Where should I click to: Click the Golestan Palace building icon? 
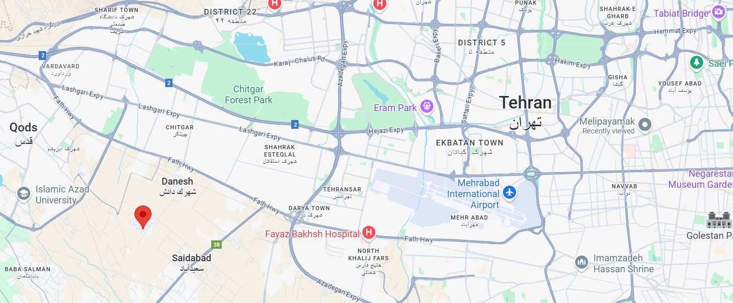[719, 220]
